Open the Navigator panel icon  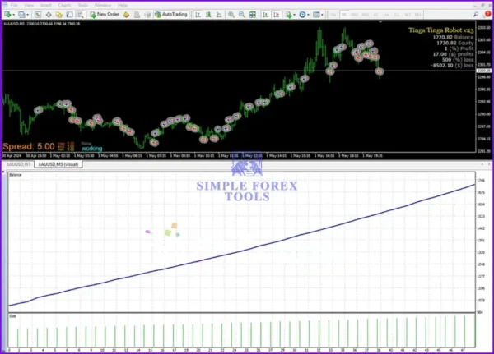click(59, 15)
